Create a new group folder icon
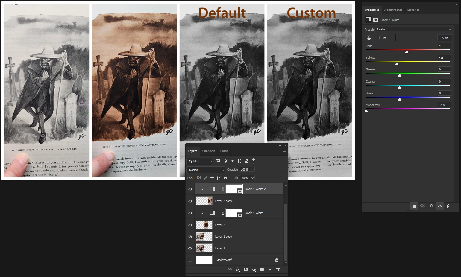 coord(262,270)
